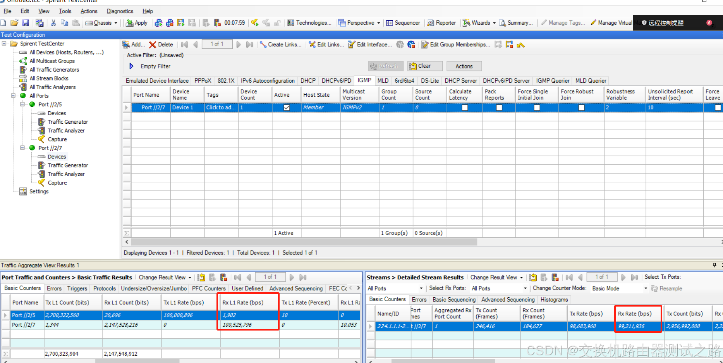Toggle Force Single Initial Join checkbox
This screenshot has height=363, width=723.
(x=537, y=107)
